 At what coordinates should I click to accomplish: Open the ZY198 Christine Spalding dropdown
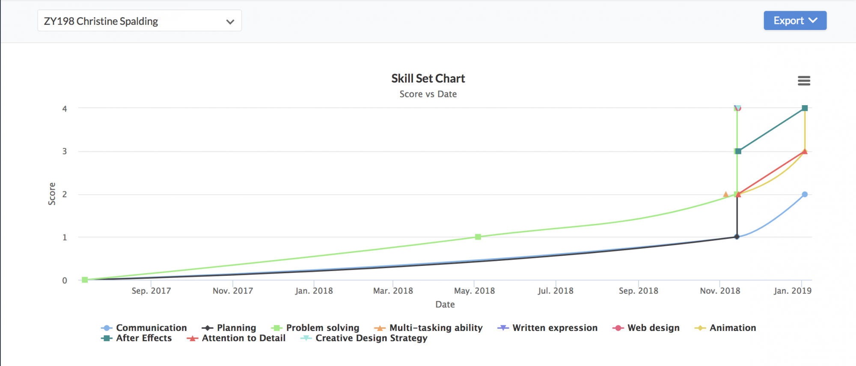coord(139,21)
